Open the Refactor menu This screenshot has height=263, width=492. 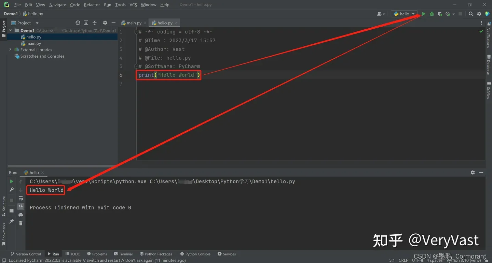tap(92, 5)
